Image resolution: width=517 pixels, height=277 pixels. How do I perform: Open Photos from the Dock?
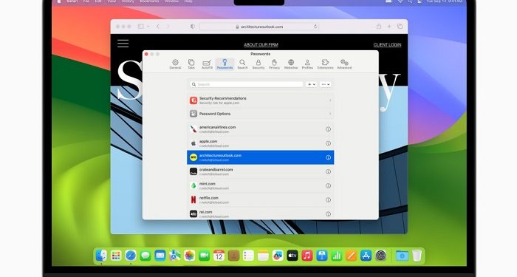click(x=189, y=256)
